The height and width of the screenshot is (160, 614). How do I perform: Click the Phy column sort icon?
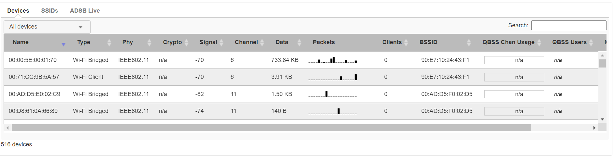click(x=149, y=43)
